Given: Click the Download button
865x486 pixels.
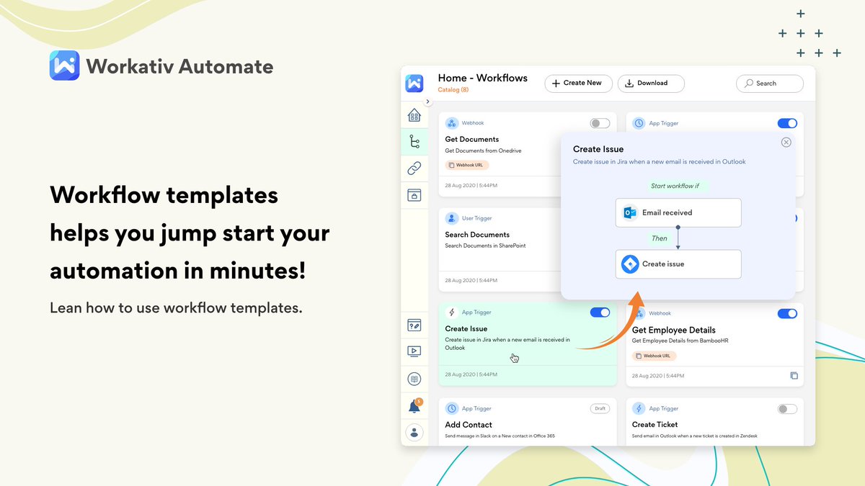Looking at the screenshot, I should (651, 83).
